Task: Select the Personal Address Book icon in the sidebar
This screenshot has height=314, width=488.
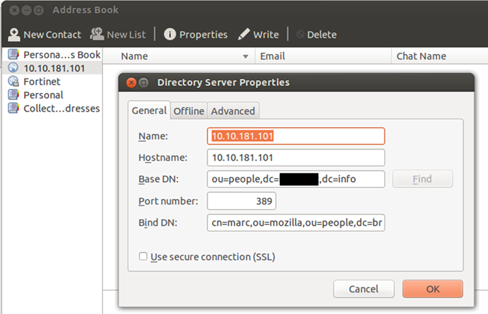Action: click(13, 55)
